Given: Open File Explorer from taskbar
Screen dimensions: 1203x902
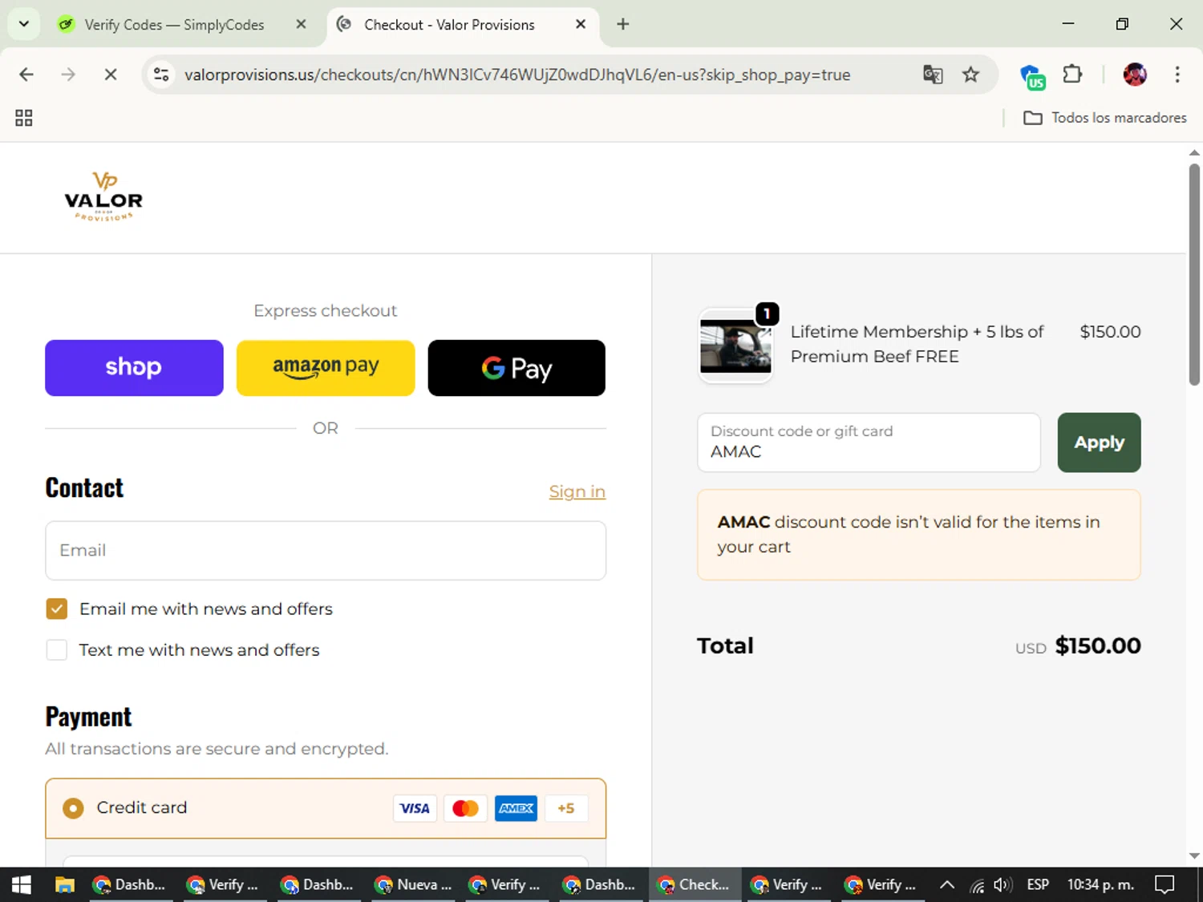Looking at the screenshot, I should [64, 885].
